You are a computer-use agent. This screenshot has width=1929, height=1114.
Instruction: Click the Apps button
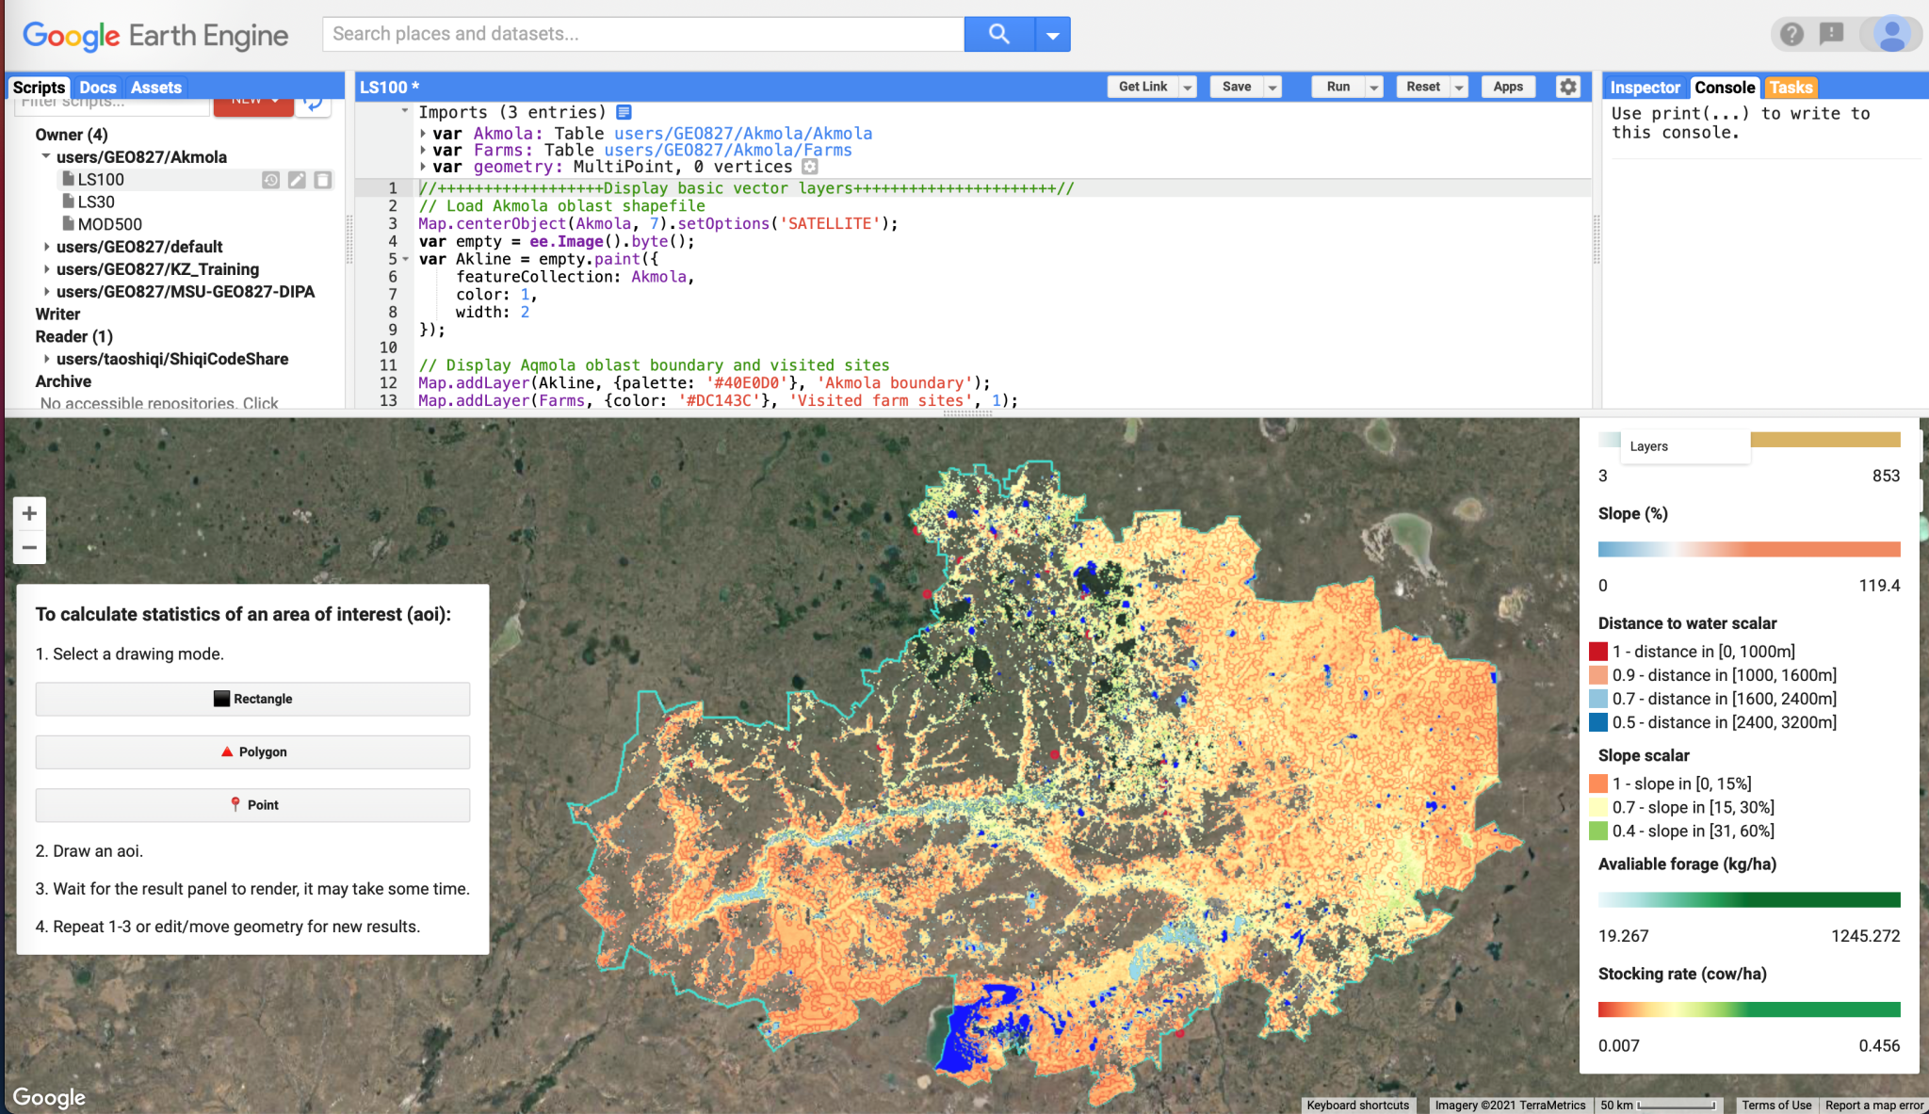pyautogui.click(x=1508, y=87)
